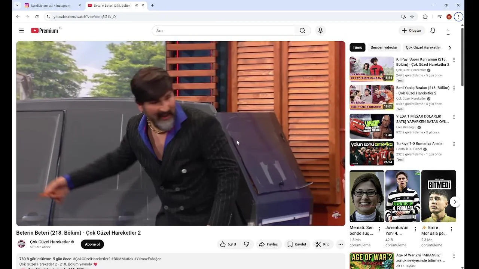Open the notifications bell
479x269 pixels.
[433, 31]
